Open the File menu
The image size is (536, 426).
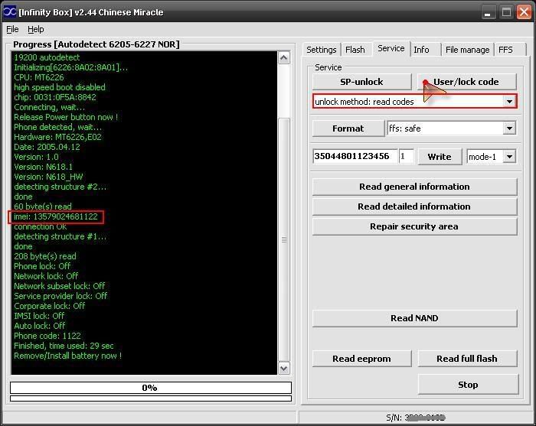point(12,29)
